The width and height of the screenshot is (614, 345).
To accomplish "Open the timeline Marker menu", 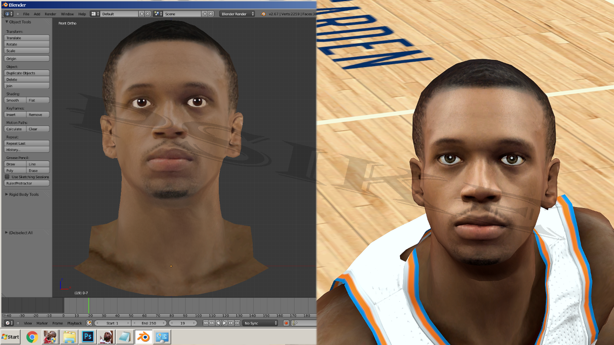I will (x=42, y=323).
